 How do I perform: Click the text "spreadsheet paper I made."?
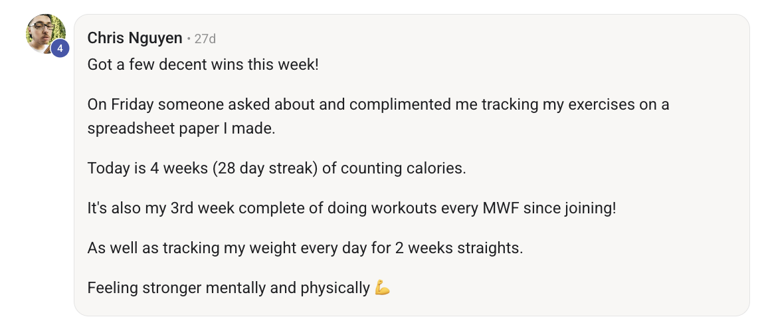(x=181, y=128)
